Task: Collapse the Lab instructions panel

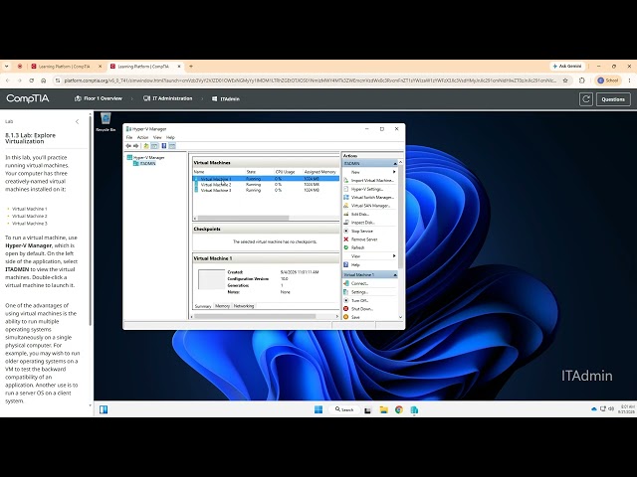Action: 78,121
